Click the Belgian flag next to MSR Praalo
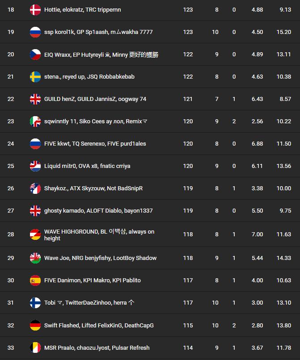This screenshot has height=360, width=300. (35, 347)
